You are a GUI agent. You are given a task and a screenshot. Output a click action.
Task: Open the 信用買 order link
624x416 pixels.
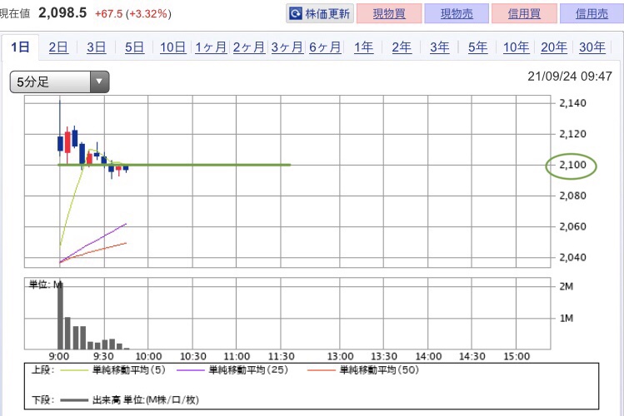click(524, 14)
